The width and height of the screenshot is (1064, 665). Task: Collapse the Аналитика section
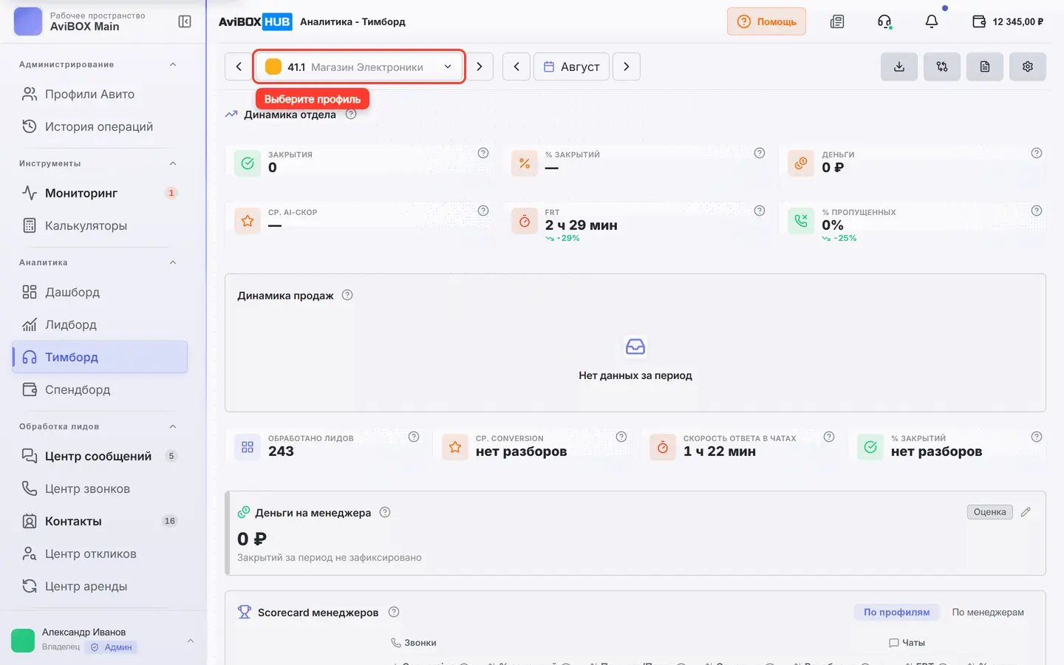[x=173, y=262]
